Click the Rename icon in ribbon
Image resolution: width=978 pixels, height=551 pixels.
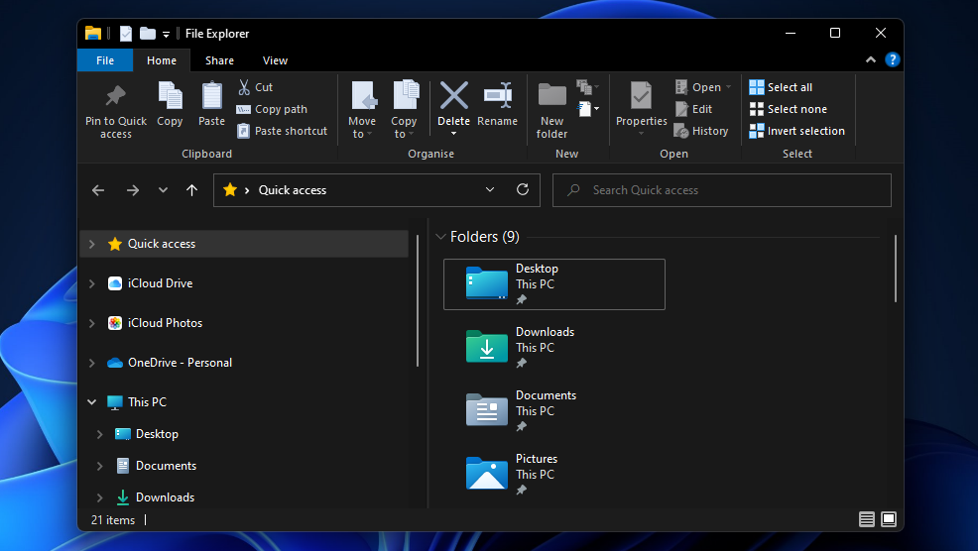497,96
